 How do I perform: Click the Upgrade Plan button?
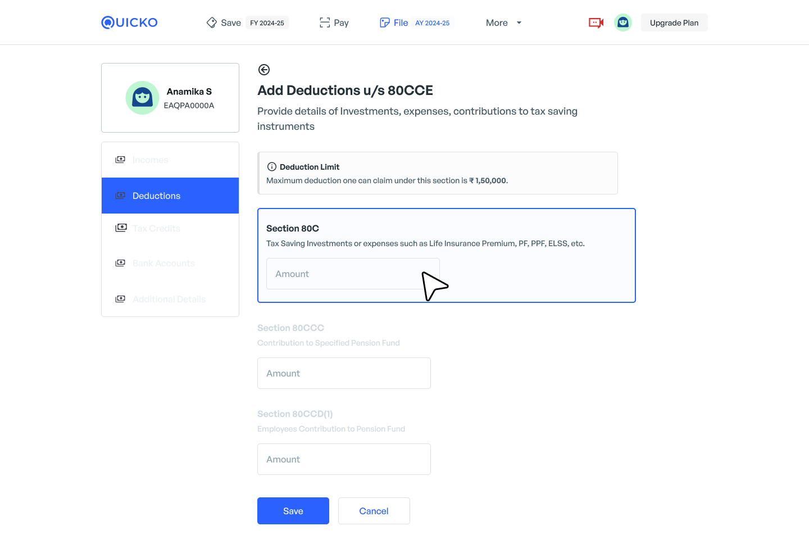click(x=674, y=22)
